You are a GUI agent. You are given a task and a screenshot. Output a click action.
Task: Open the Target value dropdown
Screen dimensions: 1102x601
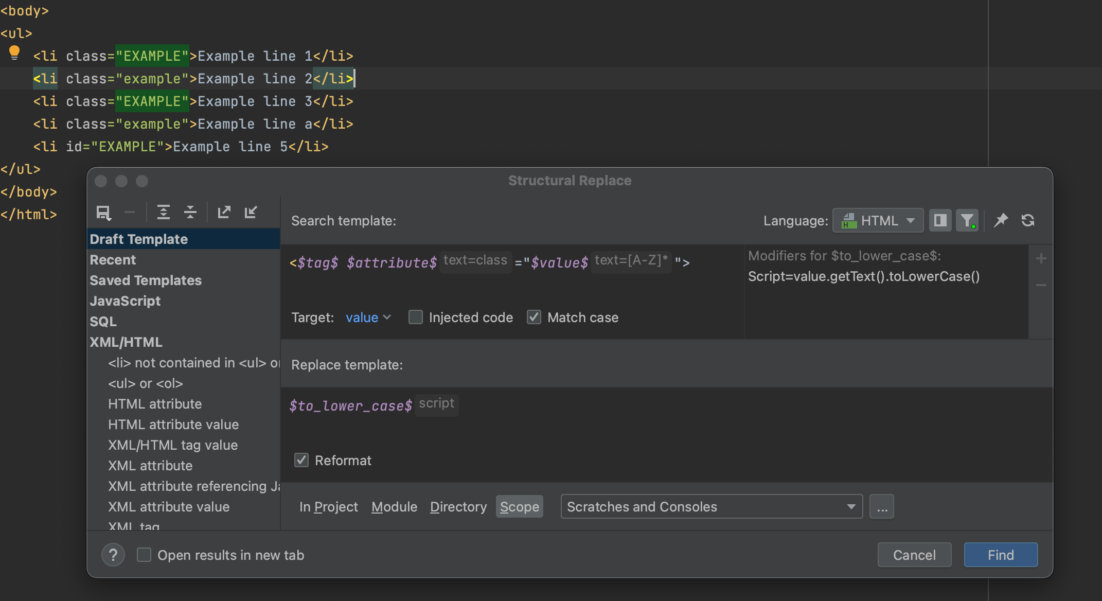pyautogui.click(x=368, y=317)
